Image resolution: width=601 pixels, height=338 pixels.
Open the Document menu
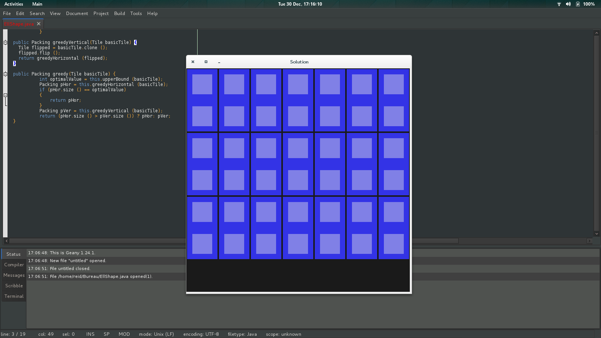pos(77,14)
